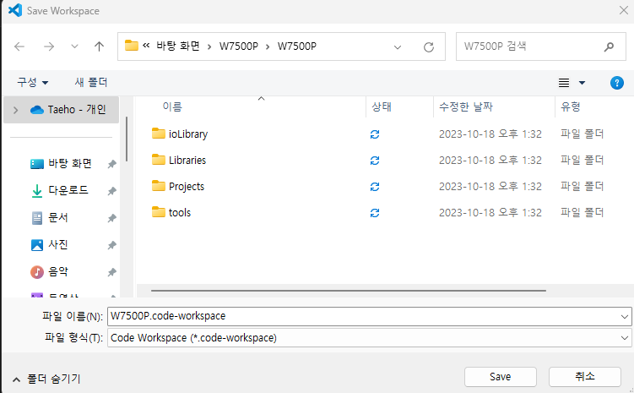Edit the 파일 이름 field text
The image size is (634, 393).
pyautogui.click(x=364, y=316)
